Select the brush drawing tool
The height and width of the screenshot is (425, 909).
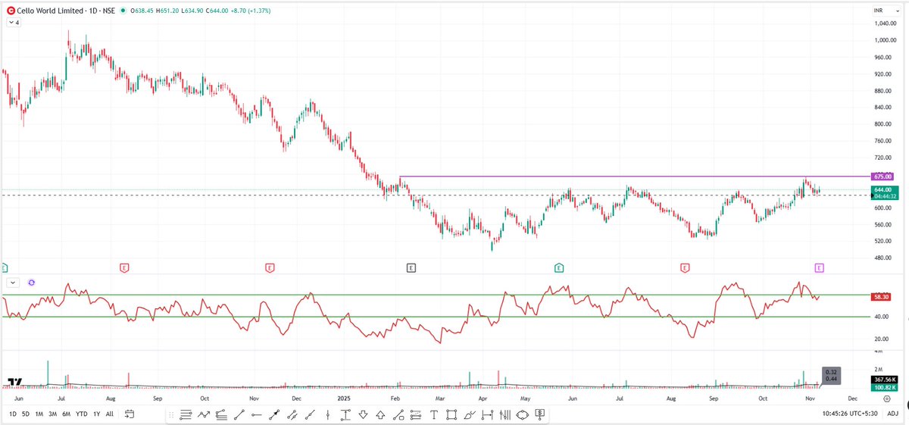coord(469,414)
